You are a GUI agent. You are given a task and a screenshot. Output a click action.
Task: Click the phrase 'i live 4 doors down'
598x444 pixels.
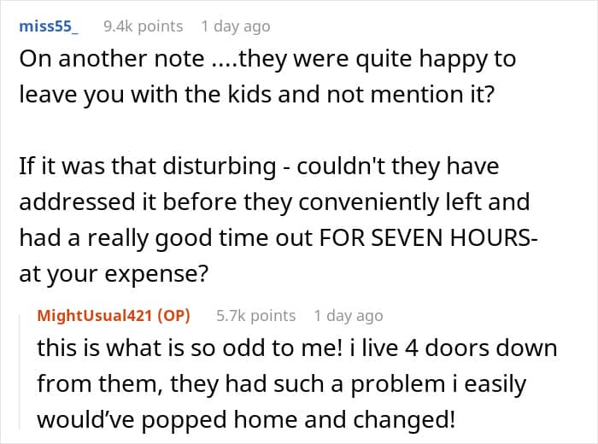pyautogui.click(x=454, y=348)
